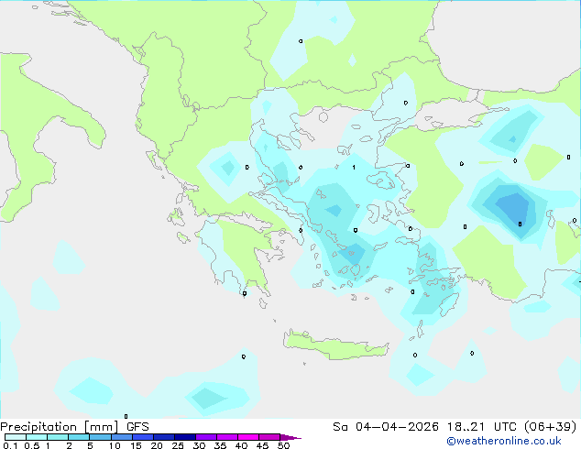The width and height of the screenshot is (581, 449).
Task: Click the purple arrow tip beyond 50
Action: pyautogui.click(x=290, y=438)
